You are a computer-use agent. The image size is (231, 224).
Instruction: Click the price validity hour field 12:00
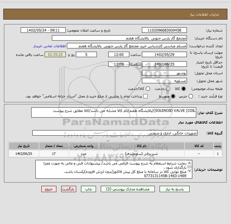[119, 64]
